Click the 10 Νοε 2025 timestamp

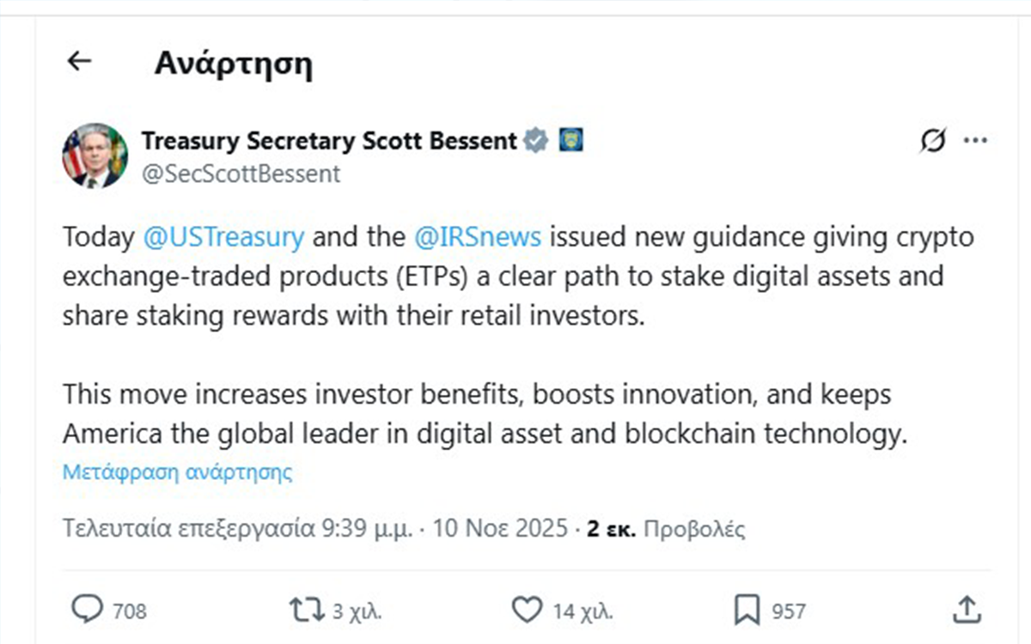500,528
